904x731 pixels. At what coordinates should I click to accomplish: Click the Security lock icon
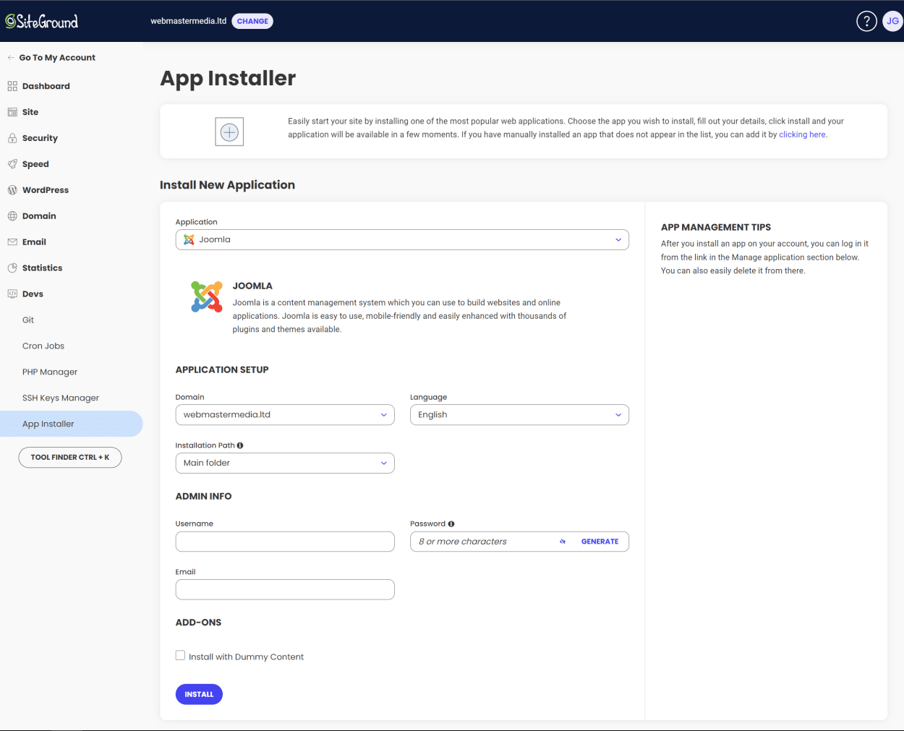pos(12,138)
